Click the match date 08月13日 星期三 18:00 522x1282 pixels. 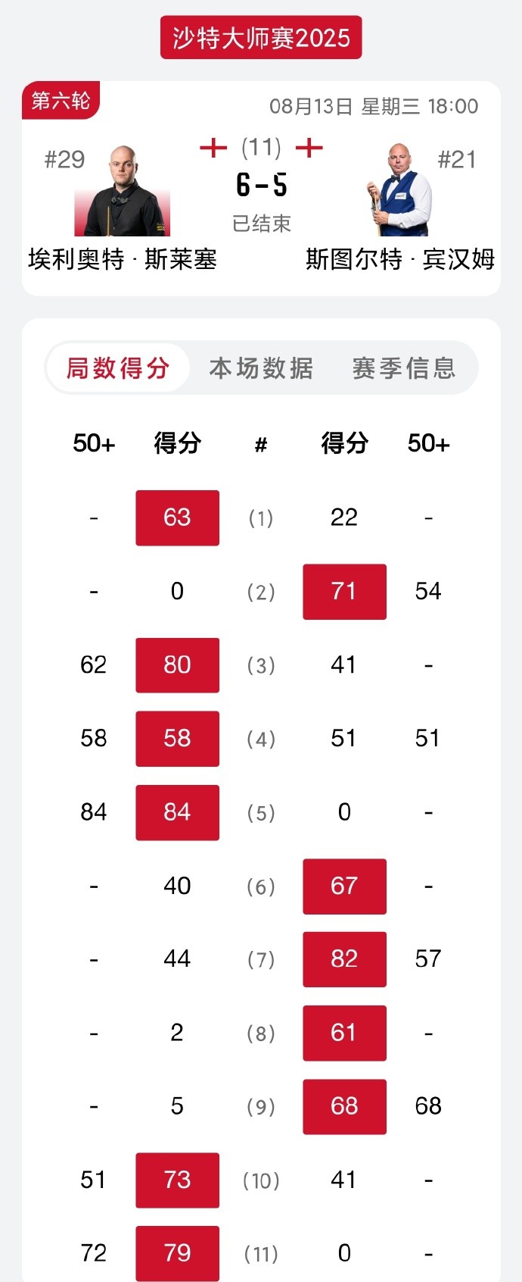(374, 106)
